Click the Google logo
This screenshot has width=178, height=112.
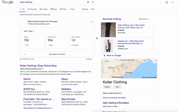8,2
